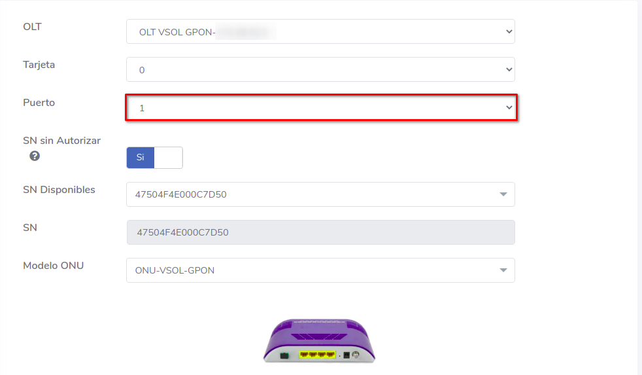
Task: Click the SN sin Autorizar label
Action: coord(61,141)
